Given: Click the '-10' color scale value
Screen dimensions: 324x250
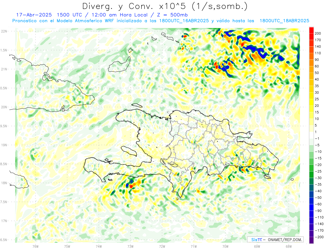Looking at the screenshot, I should pos(319,152).
